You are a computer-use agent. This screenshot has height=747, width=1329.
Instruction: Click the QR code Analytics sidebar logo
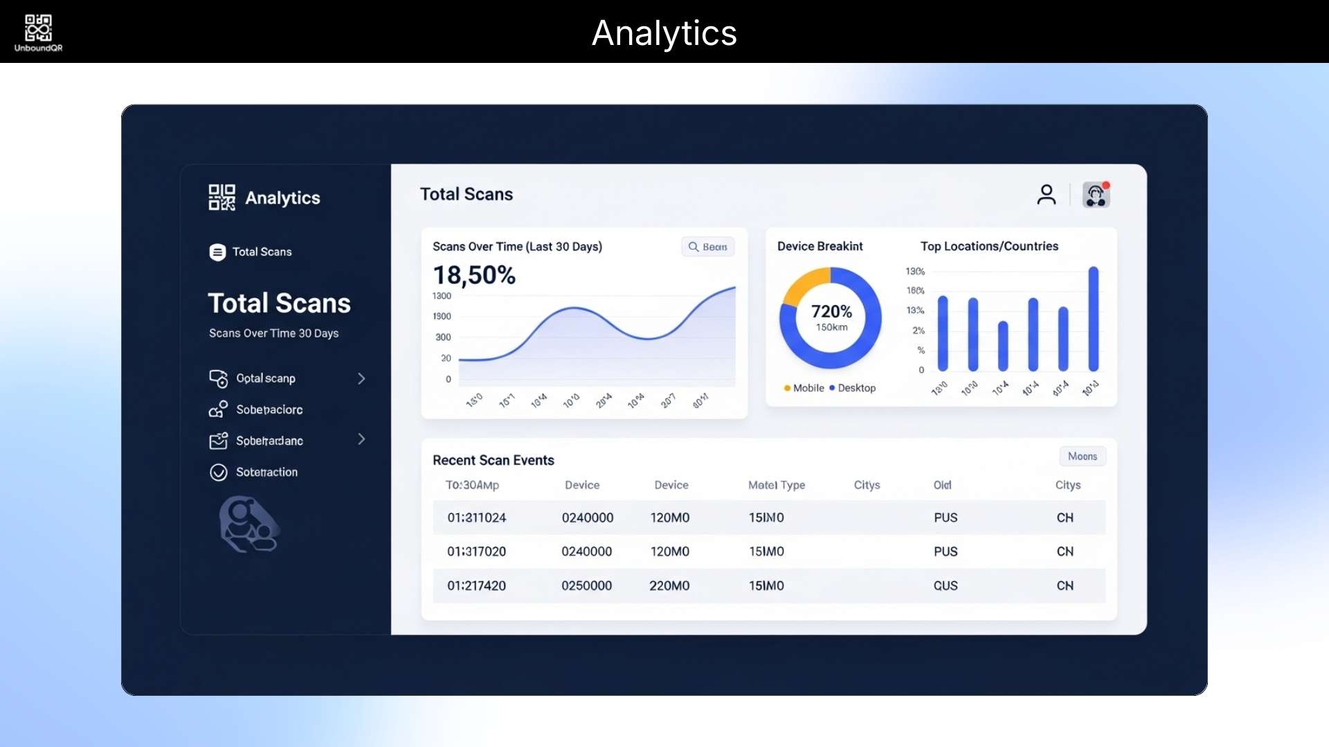(x=221, y=197)
